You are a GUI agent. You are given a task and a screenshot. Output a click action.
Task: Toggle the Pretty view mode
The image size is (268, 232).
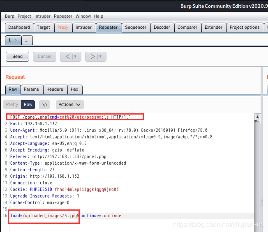tap(12, 104)
